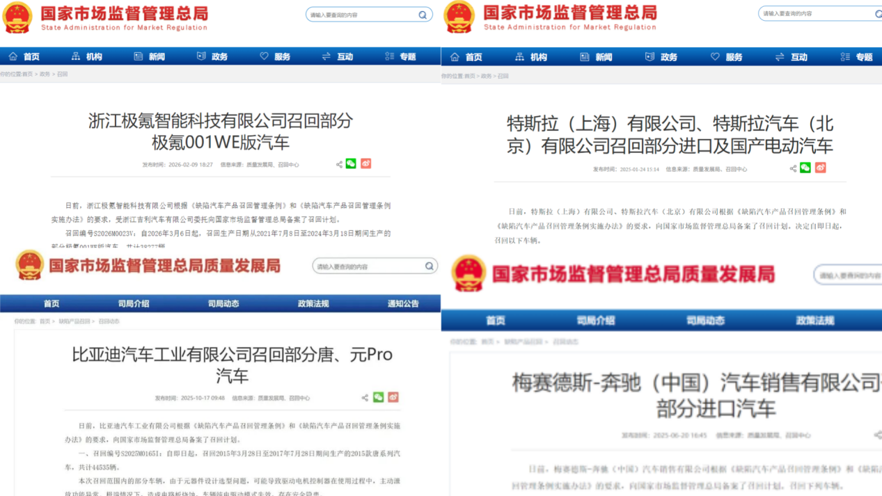Open 首页 with house icon on the Zeekr page
This screenshot has height=496, width=882.
(x=24, y=56)
